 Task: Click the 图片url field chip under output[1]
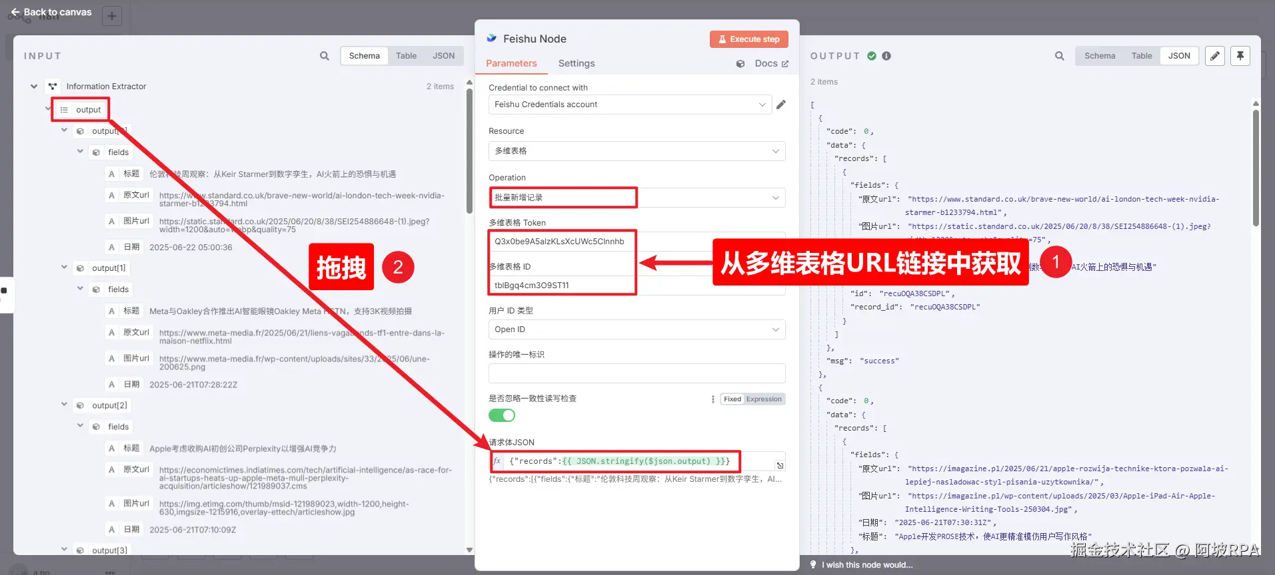pos(129,358)
